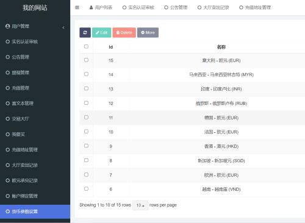Tick the checkbox for row Id 6

(86, 189)
